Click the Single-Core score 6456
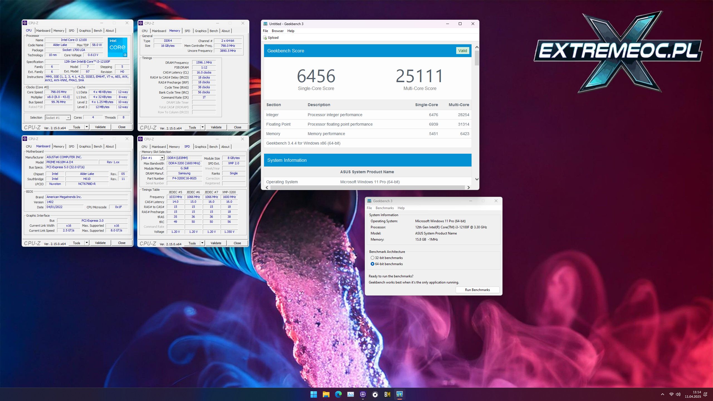The image size is (713, 401). (x=316, y=76)
